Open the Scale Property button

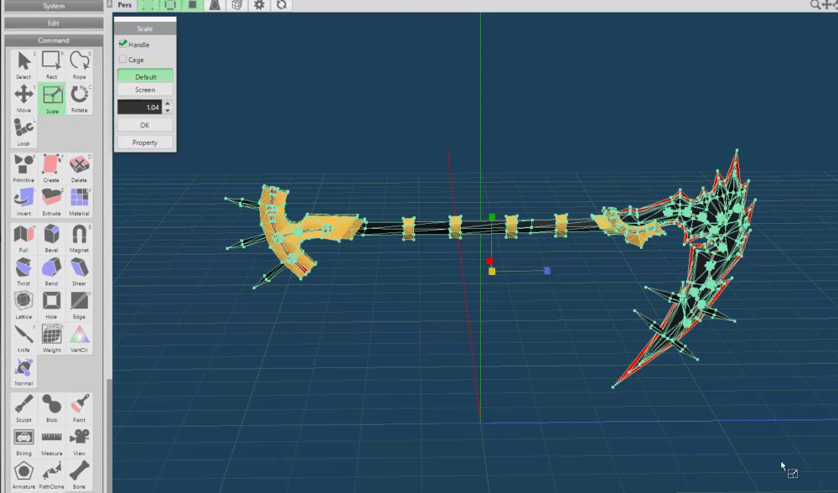[x=145, y=143]
